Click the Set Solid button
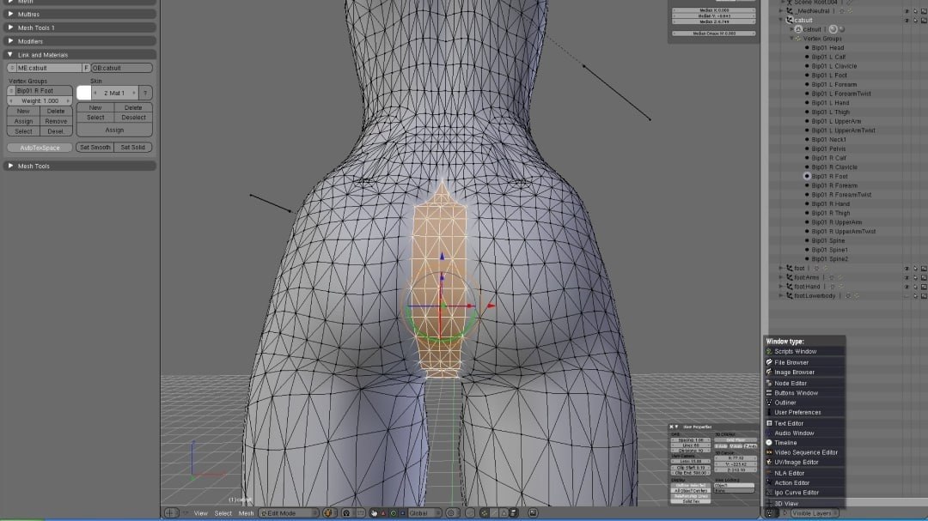The image size is (928, 521). point(132,148)
